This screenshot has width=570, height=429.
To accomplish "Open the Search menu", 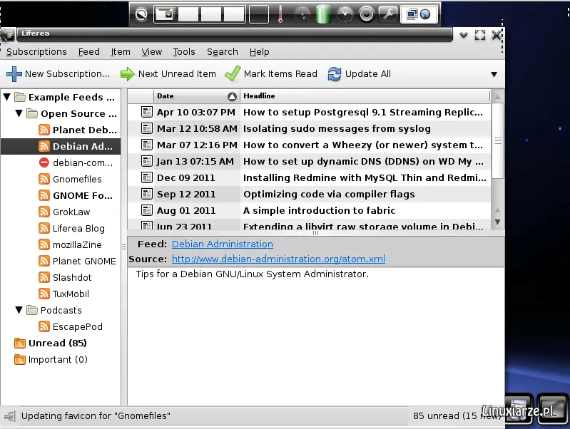I will click(x=222, y=52).
